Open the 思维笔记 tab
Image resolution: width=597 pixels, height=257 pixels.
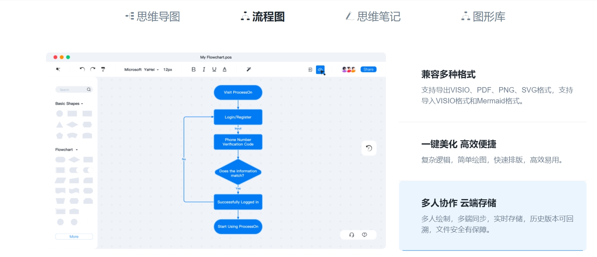[373, 16]
